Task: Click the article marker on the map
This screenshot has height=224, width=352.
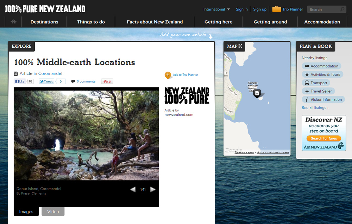Action: tap(257, 93)
